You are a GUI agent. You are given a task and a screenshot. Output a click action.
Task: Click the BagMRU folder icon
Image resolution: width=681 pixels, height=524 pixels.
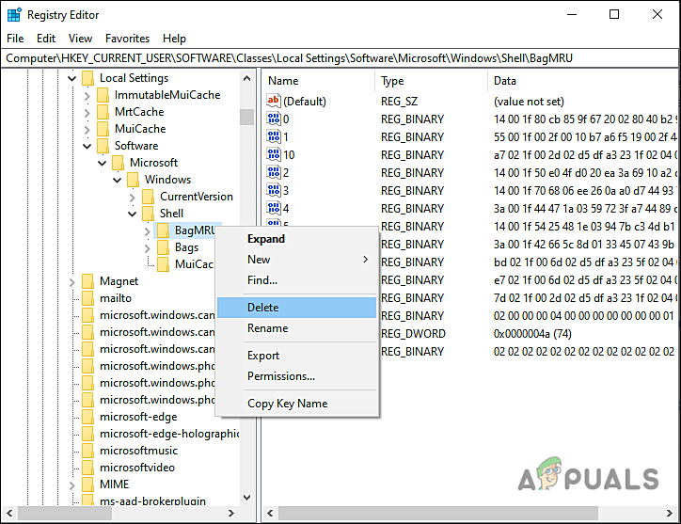[x=164, y=230]
